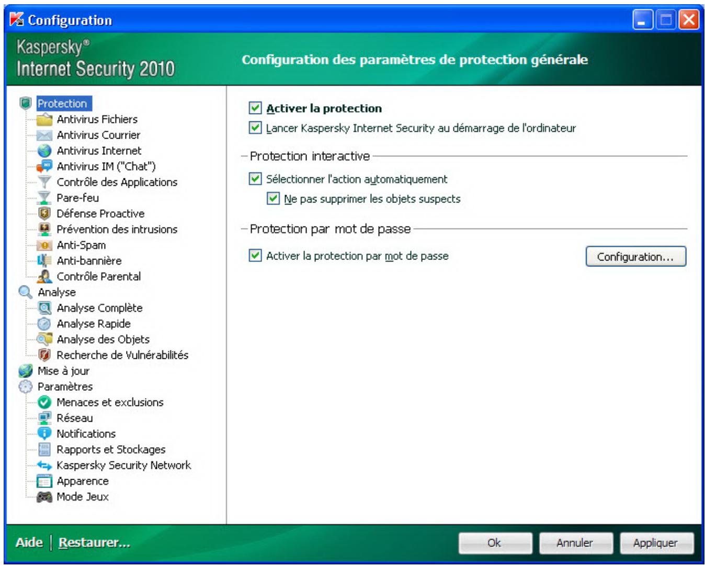
Task: Select Antivirus Courrier tree item
Action: tap(99, 135)
